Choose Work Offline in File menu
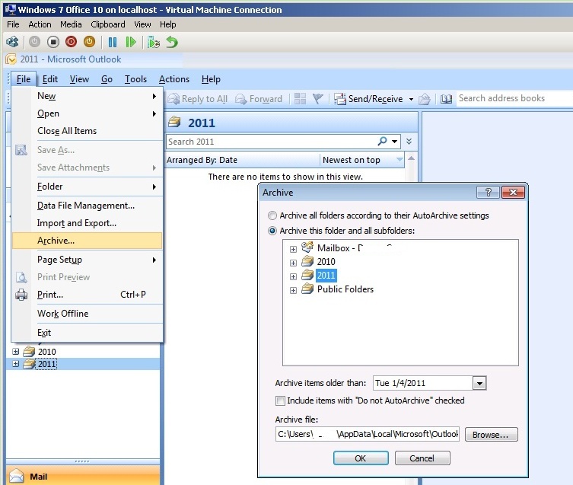This screenshot has height=485, width=573. pos(87,314)
